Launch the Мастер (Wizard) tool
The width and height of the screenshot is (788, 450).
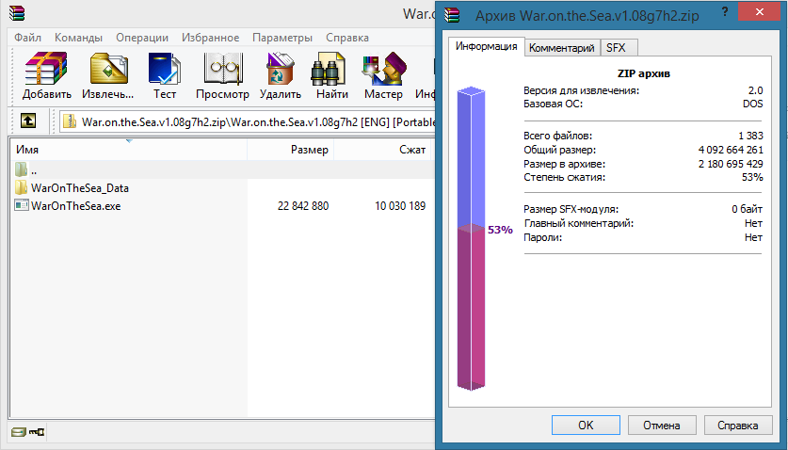coord(384,69)
